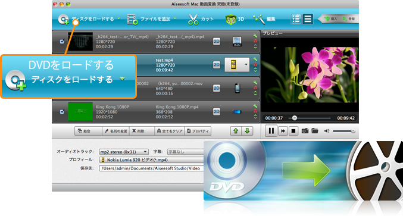This screenshot has height=216, width=403.
Task: Move selected file down with green arrow
Action: pos(247,131)
